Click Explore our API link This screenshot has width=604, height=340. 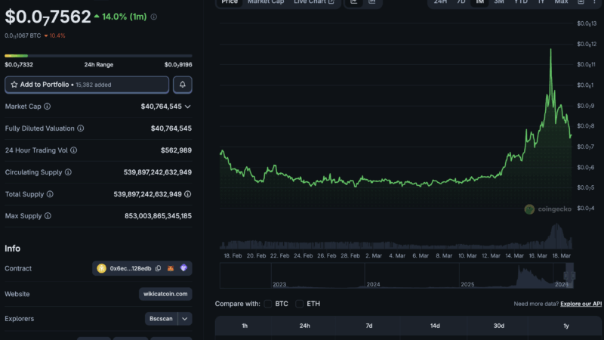(581, 304)
